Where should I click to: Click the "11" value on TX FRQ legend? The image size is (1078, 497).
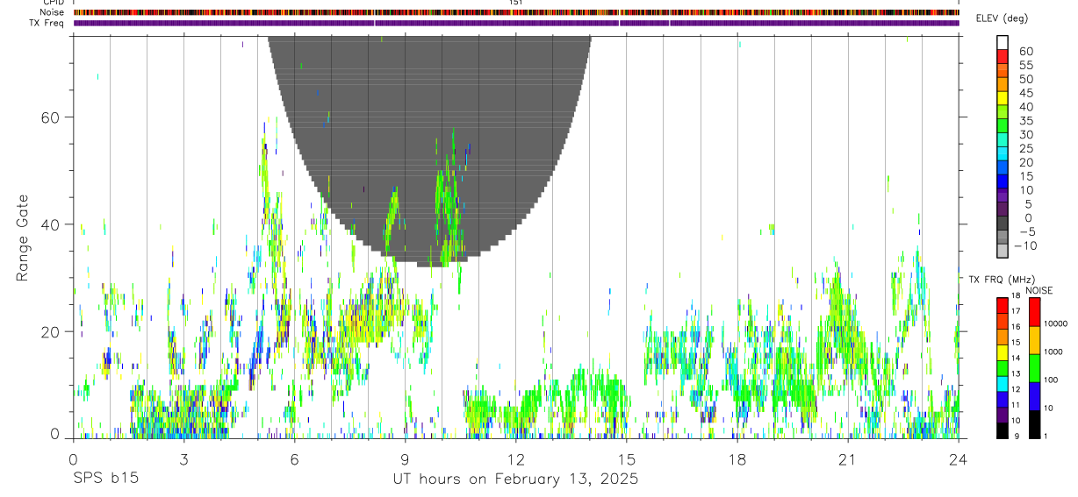point(1016,405)
